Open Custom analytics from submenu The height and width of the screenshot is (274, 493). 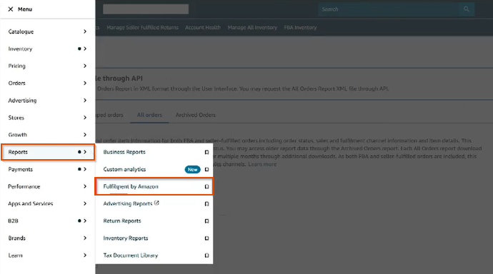click(124, 169)
